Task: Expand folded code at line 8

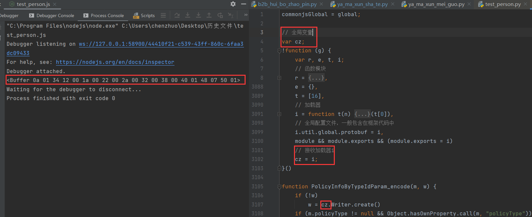Action: [x=279, y=78]
